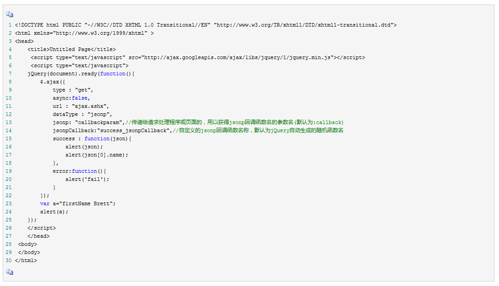Click the copy code icon below line 30

(x=10, y=272)
